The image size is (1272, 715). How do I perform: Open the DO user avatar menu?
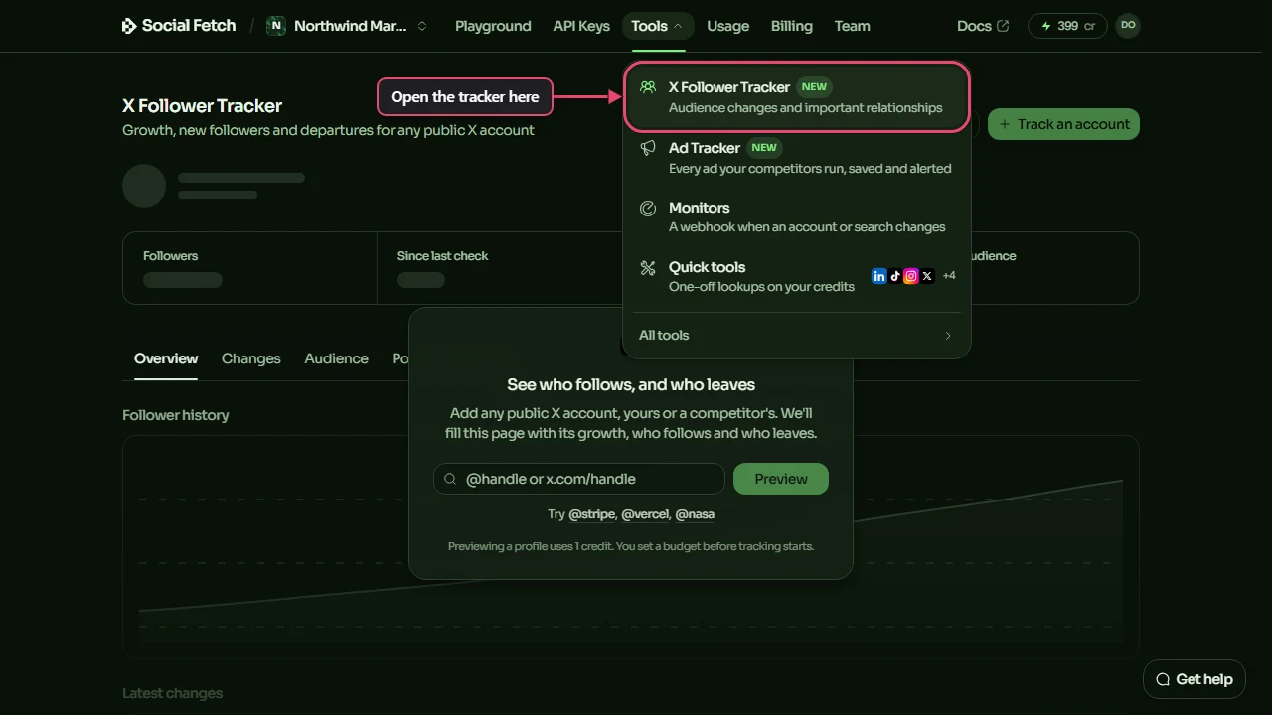1128,26
